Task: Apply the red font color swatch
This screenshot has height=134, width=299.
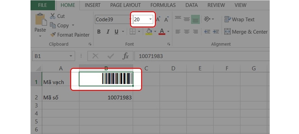Action: click(x=162, y=32)
